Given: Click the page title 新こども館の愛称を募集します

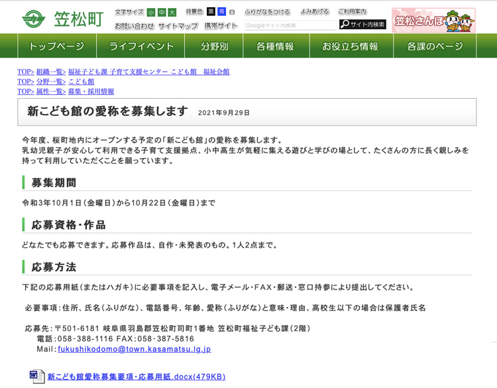Looking at the screenshot, I should pyautogui.click(x=107, y=111).
